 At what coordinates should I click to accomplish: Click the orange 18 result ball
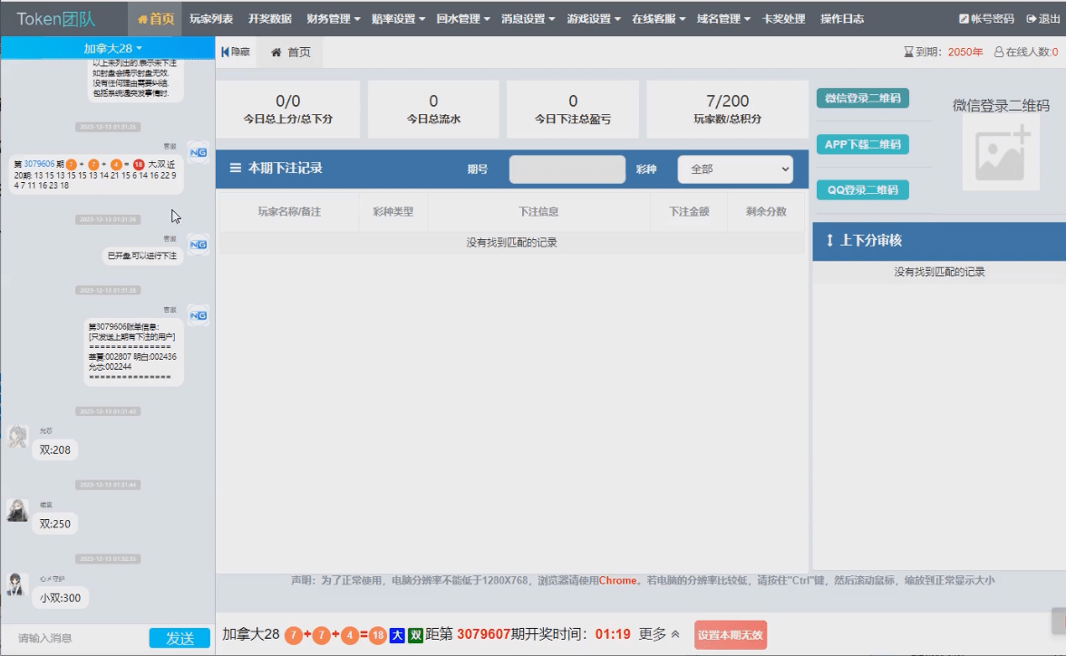point(377,635)
